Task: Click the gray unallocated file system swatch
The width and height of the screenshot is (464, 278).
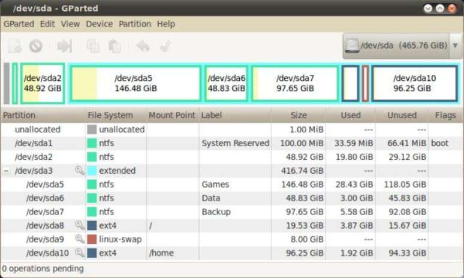Action: tap(92, 129)
